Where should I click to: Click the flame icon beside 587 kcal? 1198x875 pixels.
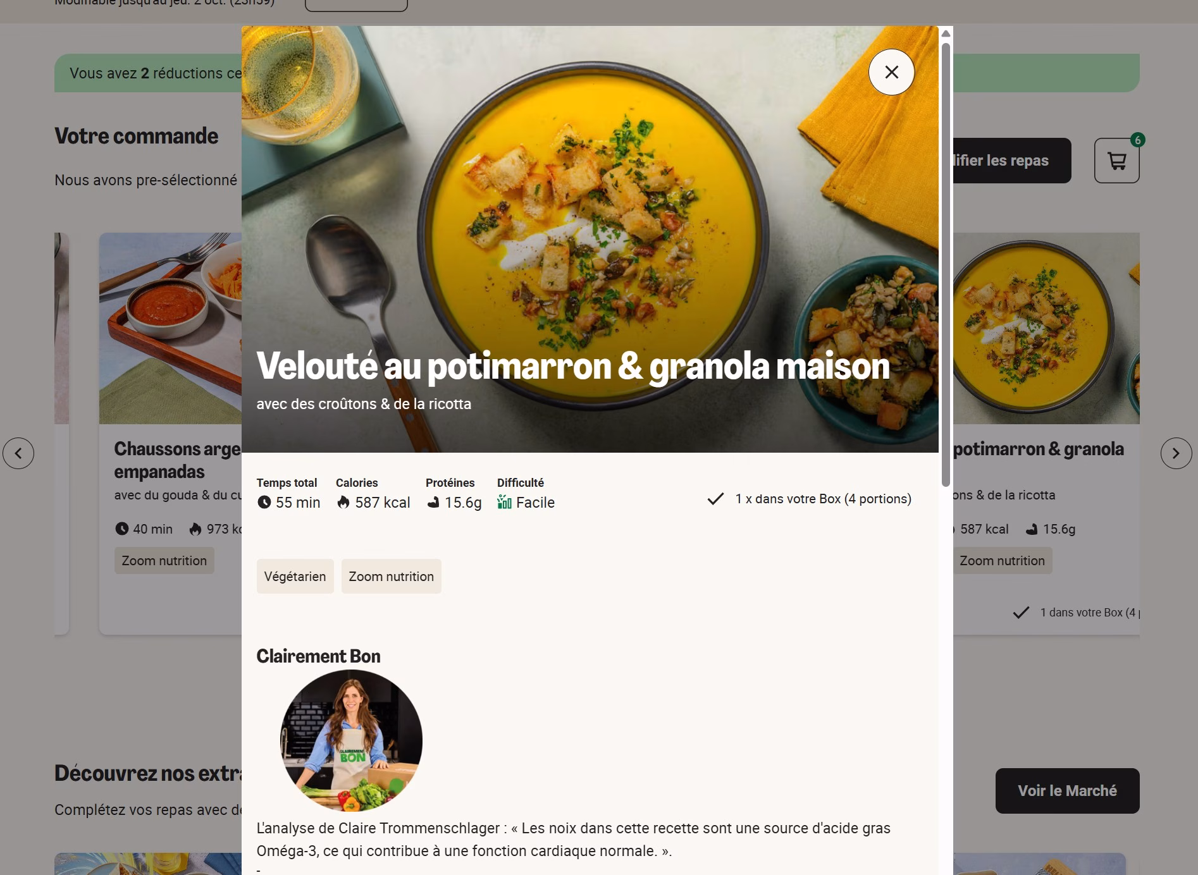point(343,503)
